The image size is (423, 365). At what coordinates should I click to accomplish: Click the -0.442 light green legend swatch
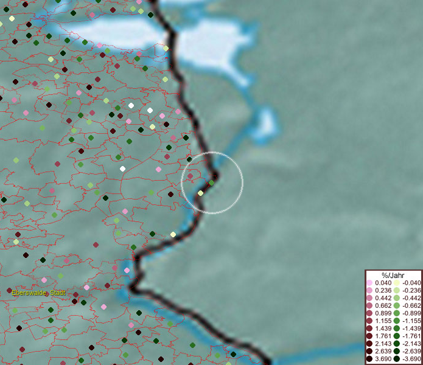point(396,298)
